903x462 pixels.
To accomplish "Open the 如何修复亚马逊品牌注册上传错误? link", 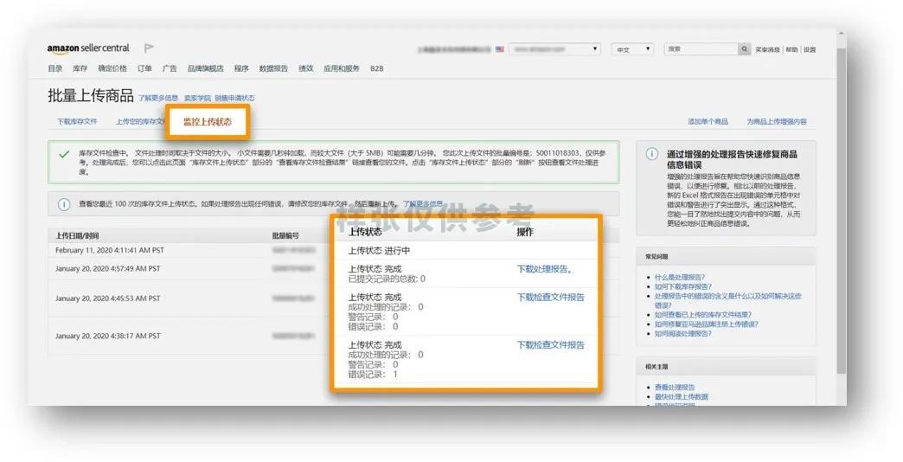I will pyautogui.click(x=706, y=324).
